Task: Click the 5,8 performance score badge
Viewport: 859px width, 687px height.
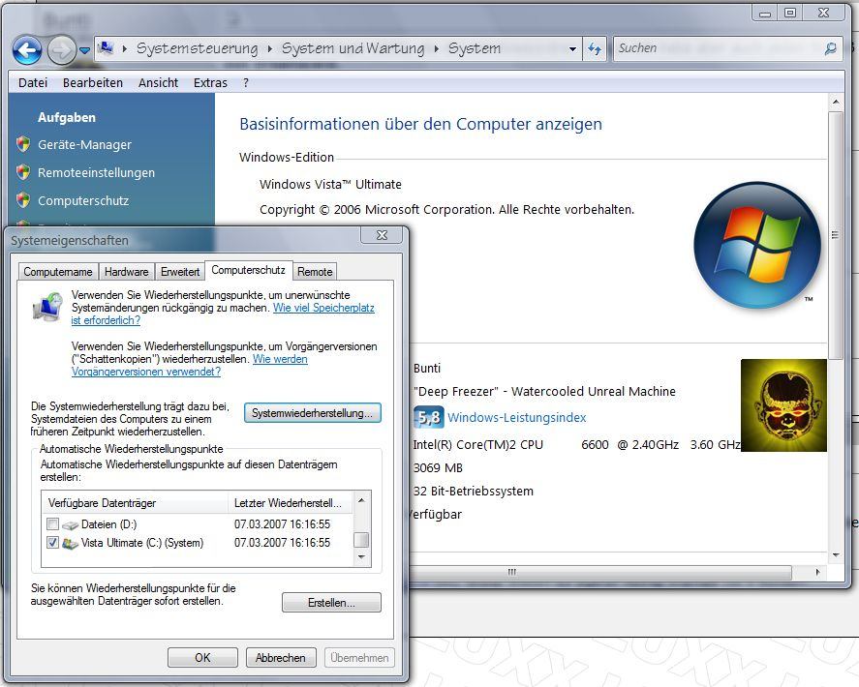Action: pyautogui.click(x=428, y=418)
